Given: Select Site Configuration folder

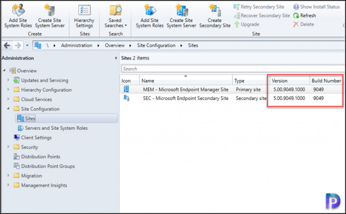Looking at the screenshot, I should (x=36, y=109).
